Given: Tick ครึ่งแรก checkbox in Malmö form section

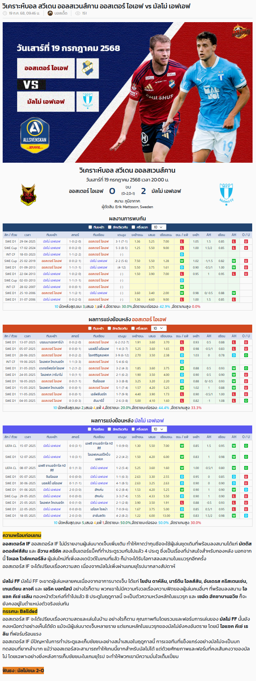Looking at the screenshot, I should [x=133, y=429].
